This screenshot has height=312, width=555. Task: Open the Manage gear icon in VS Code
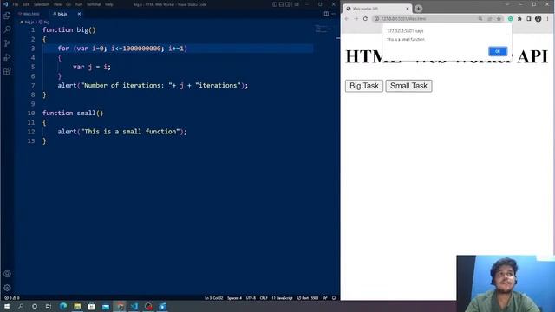(7, 288)
